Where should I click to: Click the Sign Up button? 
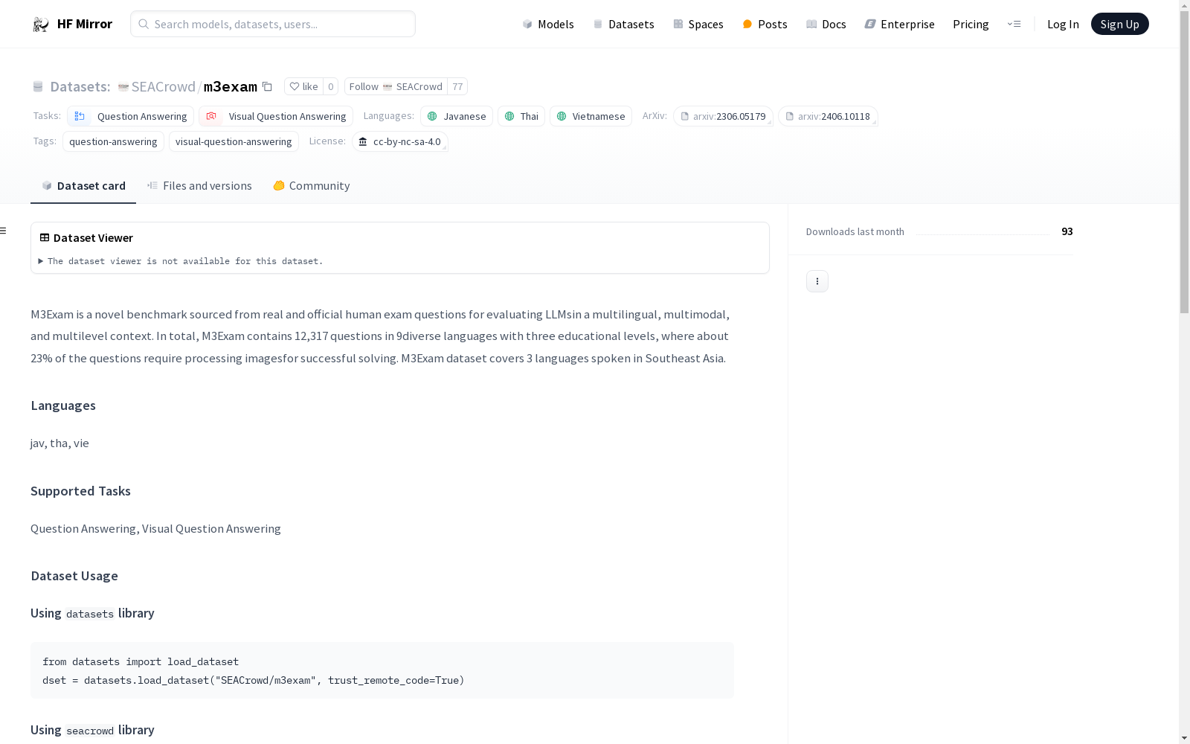click(x=1120, y=24)
